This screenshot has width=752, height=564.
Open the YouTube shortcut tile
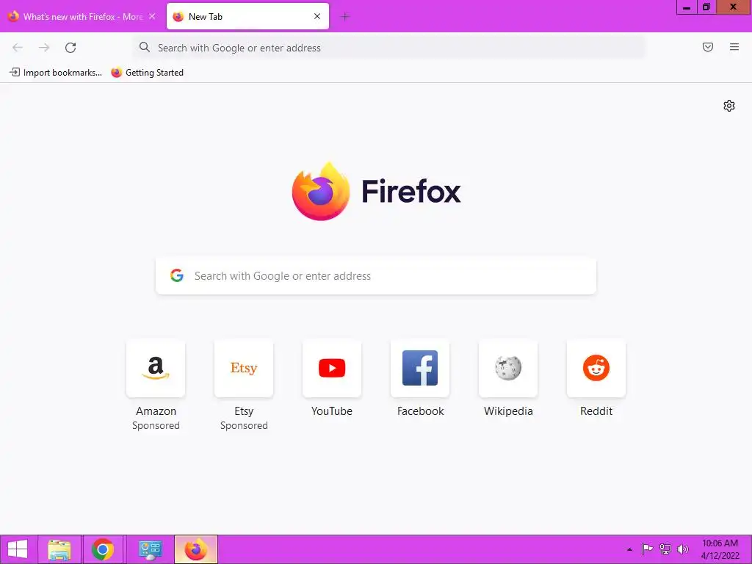[x=332, y=369]
